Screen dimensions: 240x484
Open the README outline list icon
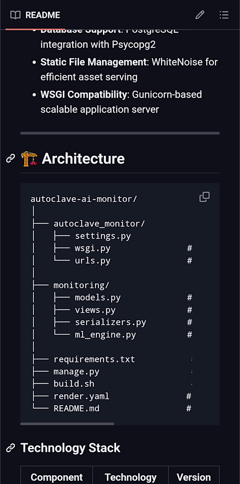click(224, 15)
